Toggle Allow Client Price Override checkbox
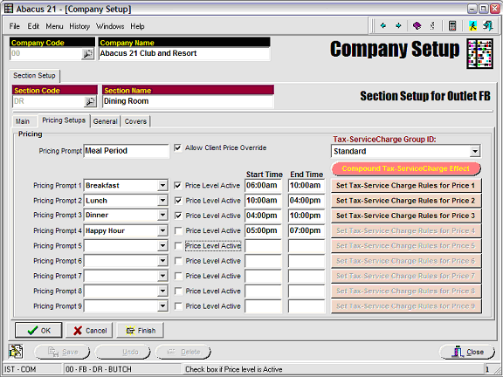 point(178,147)
